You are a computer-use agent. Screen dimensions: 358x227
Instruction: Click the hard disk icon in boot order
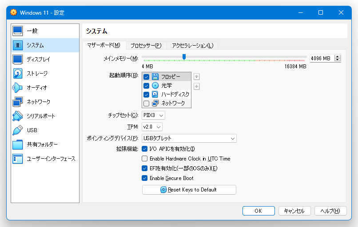tap(155, 94)
